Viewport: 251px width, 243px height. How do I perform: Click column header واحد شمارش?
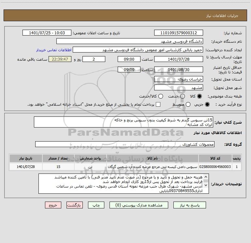(90, 158)
